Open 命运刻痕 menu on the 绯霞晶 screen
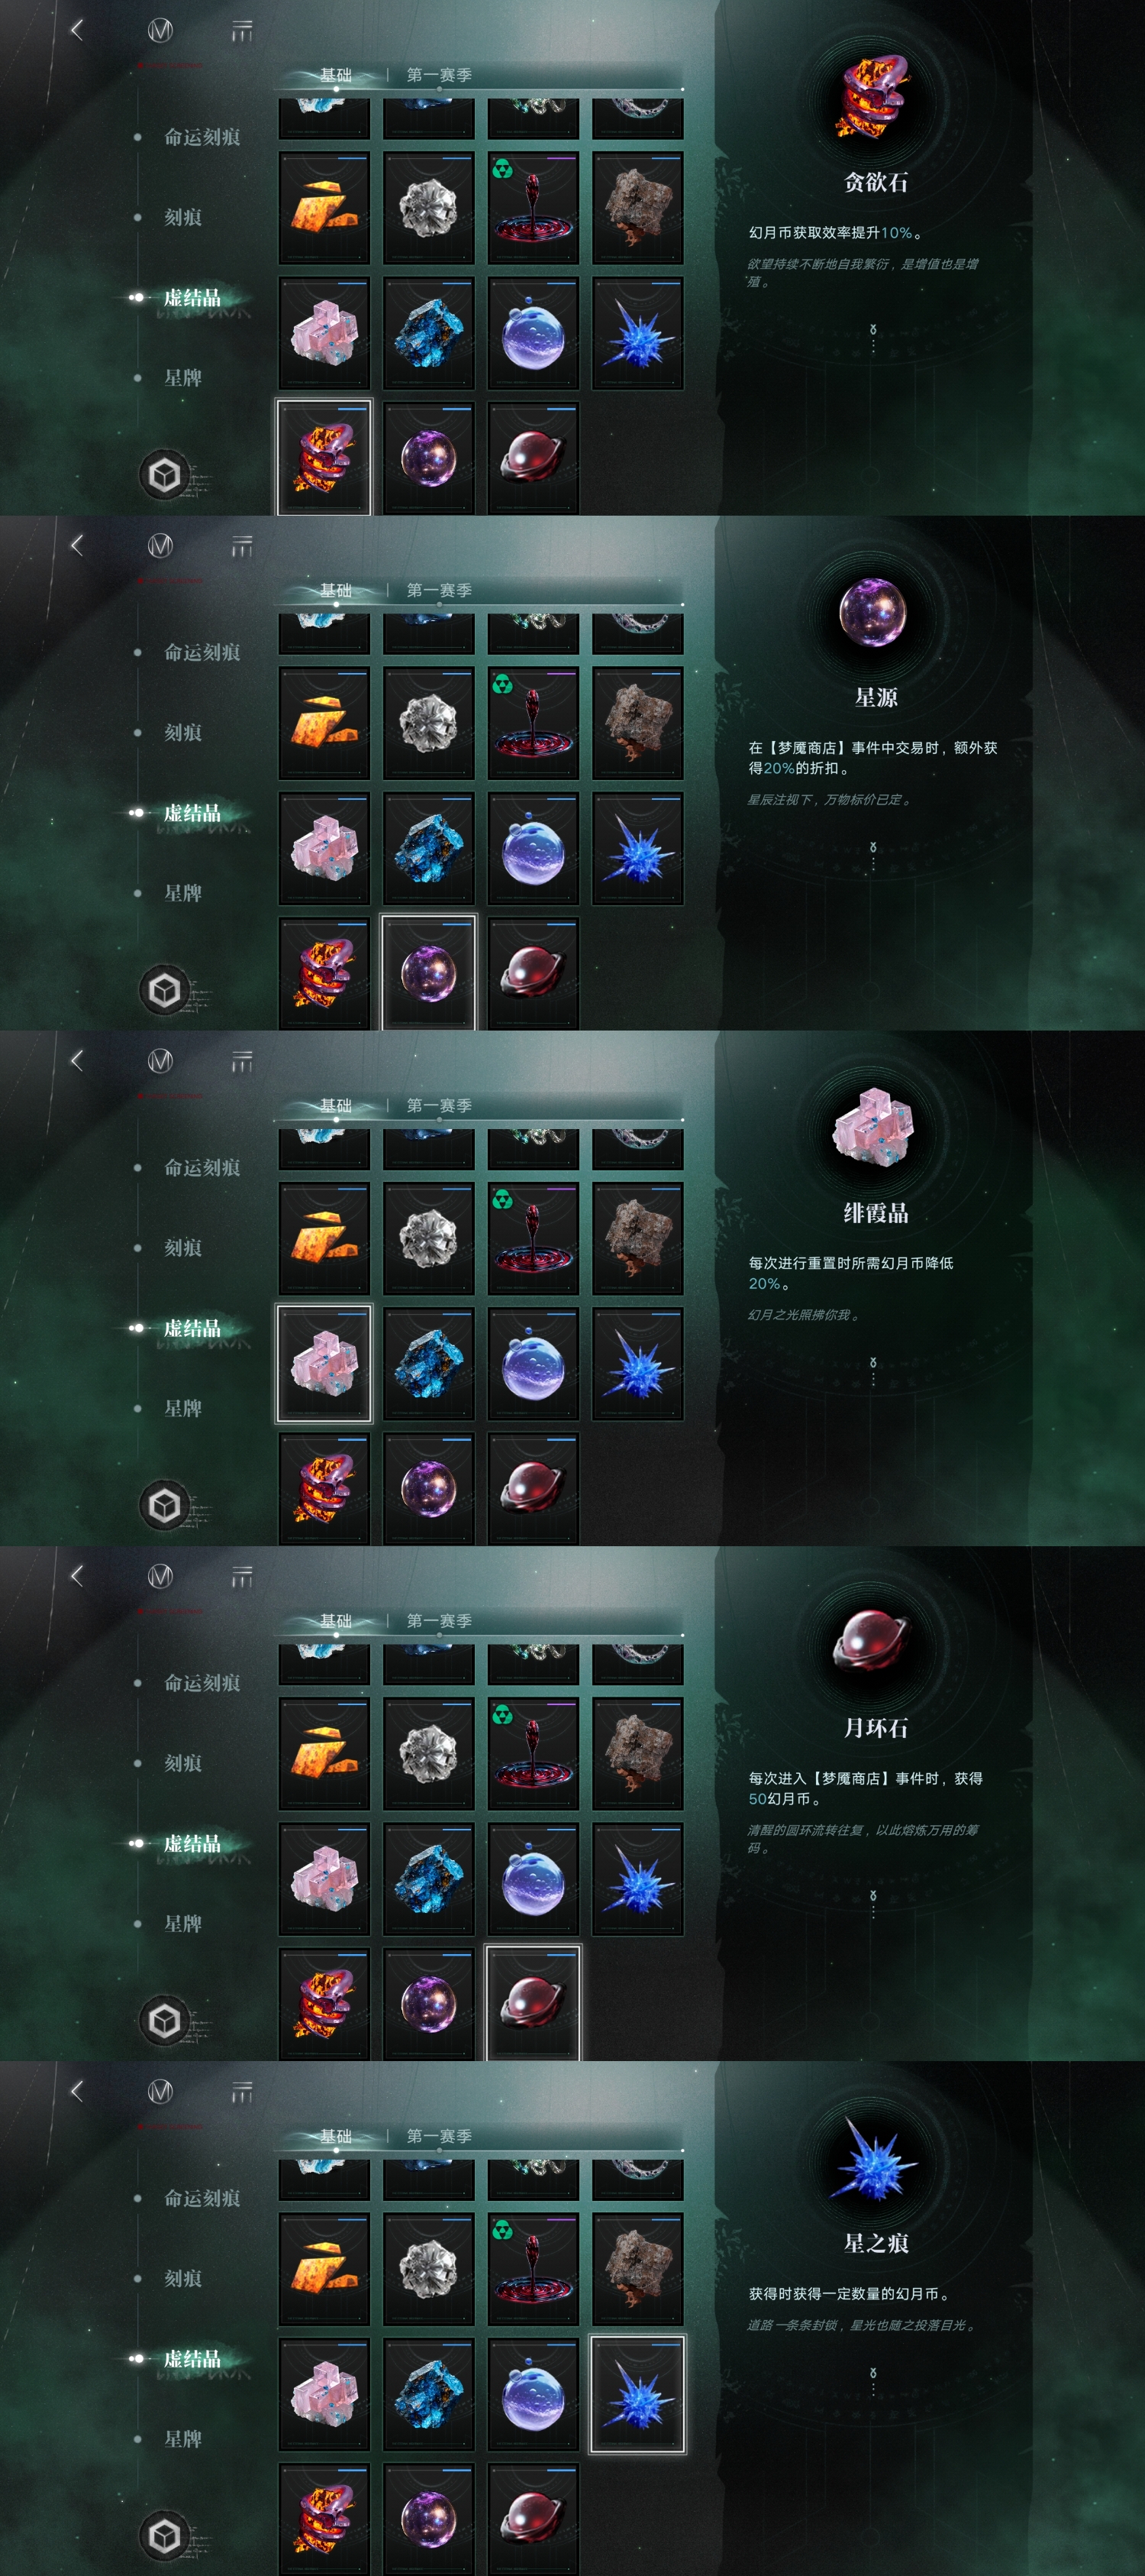Image resolution: width=1145 pixels, height=2576 pixels. point(202,1167)
